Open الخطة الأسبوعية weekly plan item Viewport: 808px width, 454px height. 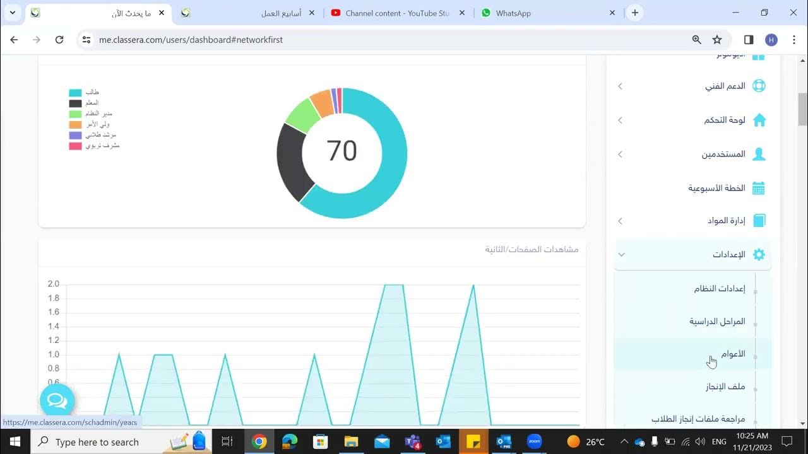coord(716,188)
